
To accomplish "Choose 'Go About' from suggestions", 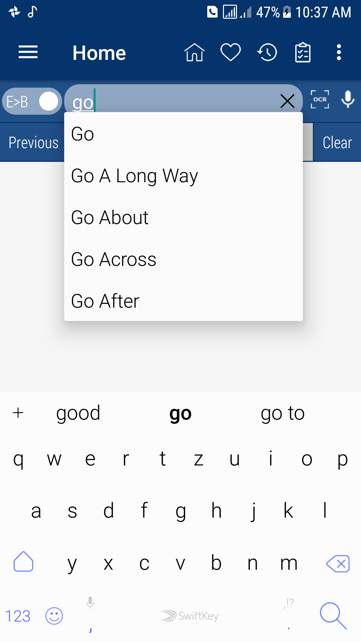I will point(110,218).
